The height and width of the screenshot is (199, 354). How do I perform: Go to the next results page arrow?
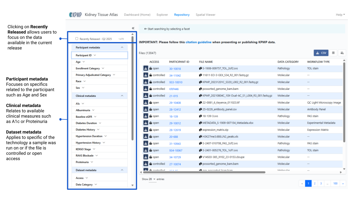(343, 183)
